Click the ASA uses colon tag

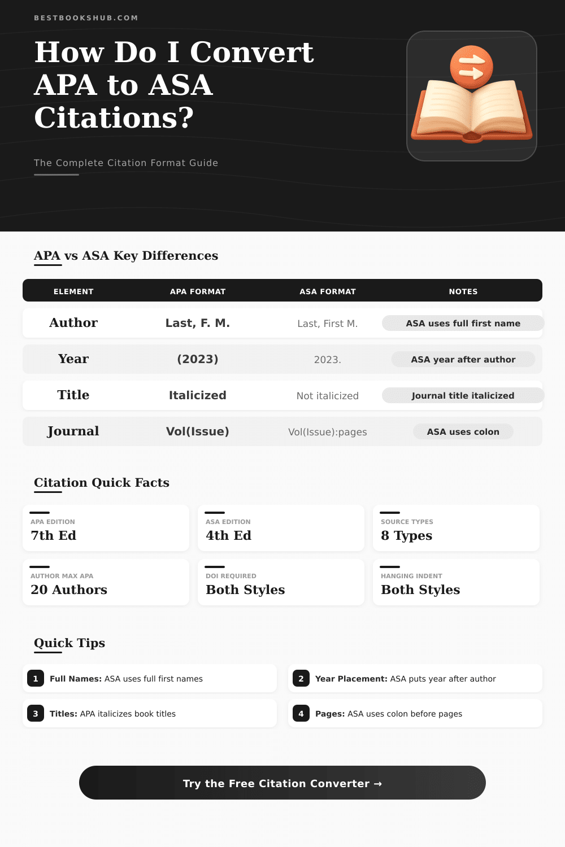[x=463, y=432]
